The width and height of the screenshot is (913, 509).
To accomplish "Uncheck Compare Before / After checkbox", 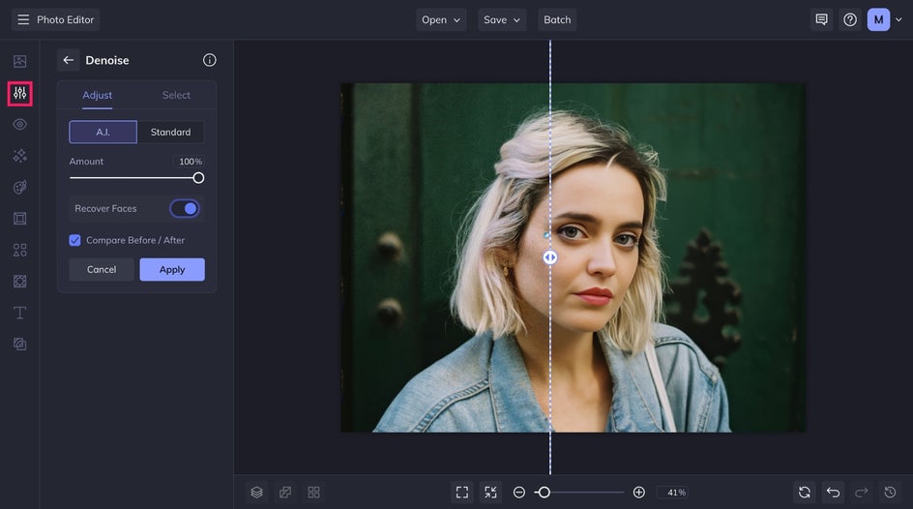I will click(x=75, y=240).
